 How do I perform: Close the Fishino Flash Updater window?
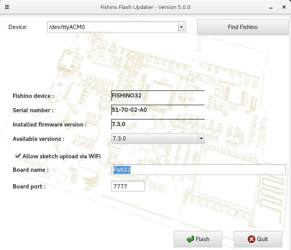point(284,7)
